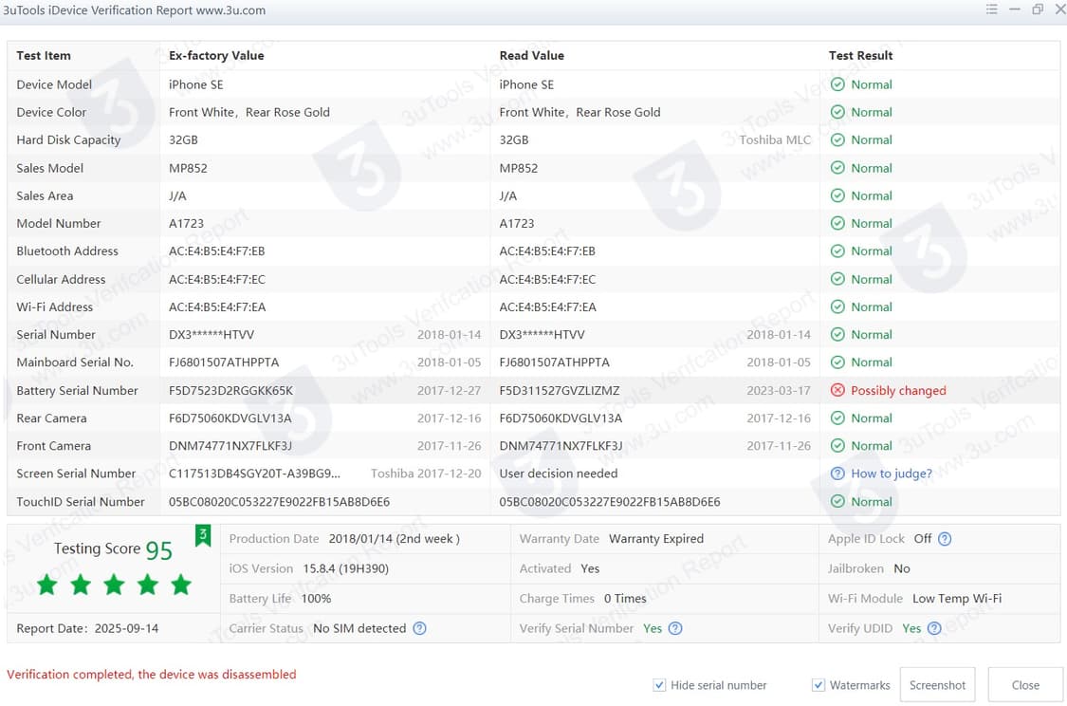Click the Normal checkmark icon for Sales Model
Screen dimensions: 1067x706
point(837,168)
